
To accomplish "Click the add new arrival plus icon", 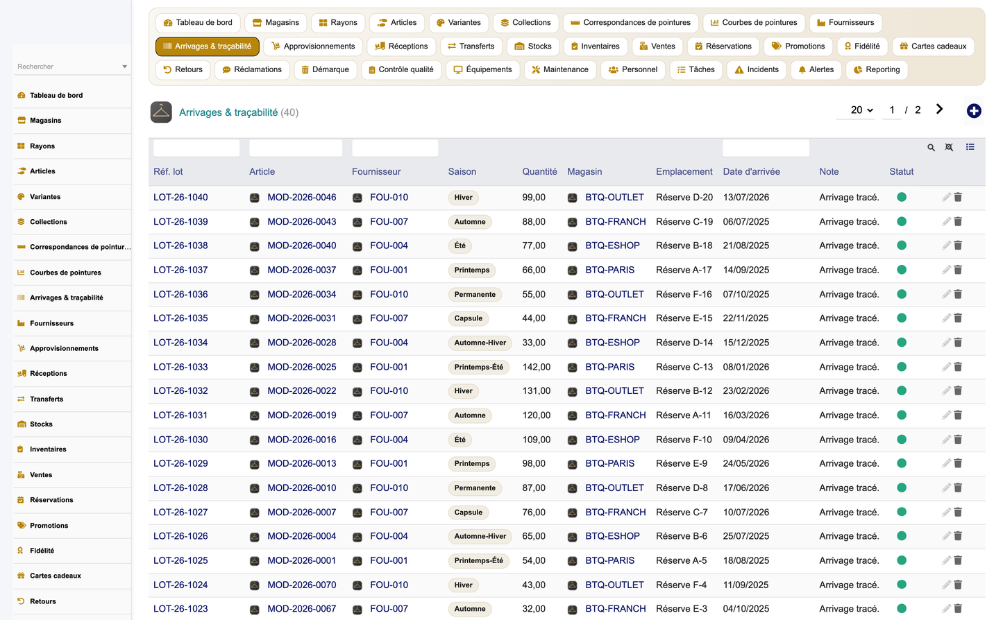I will pos(974,111).
